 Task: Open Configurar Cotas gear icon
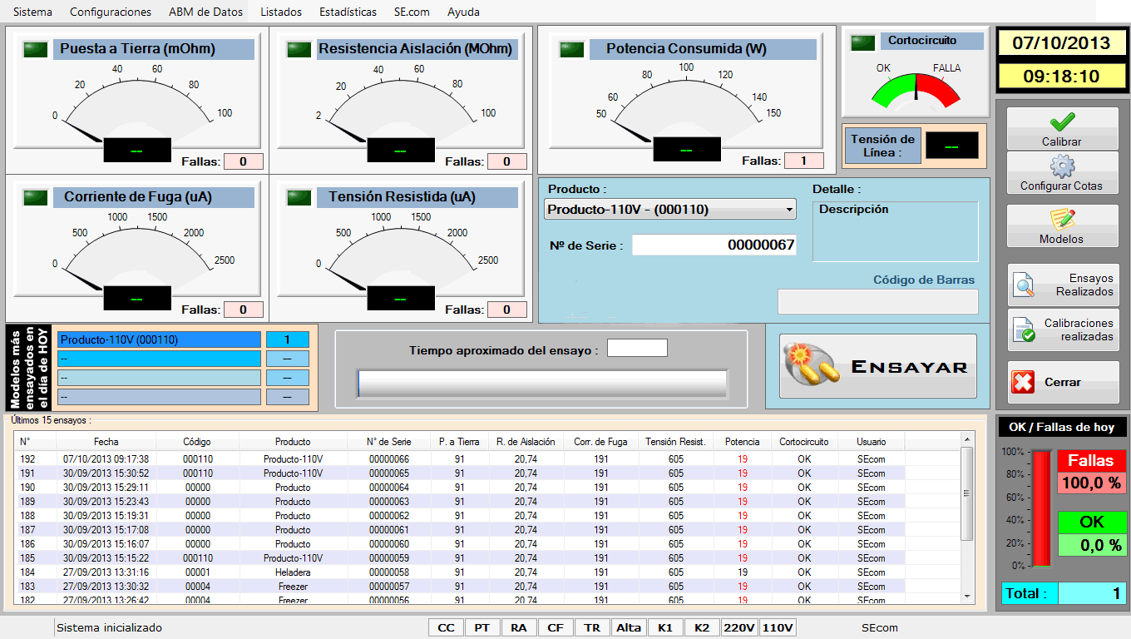click(x=1062, y=167)
